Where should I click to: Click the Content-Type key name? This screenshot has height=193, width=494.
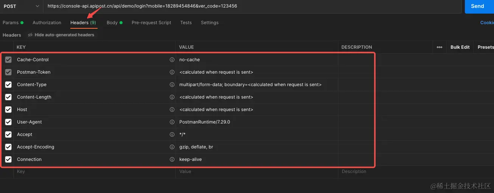[x=32, y=85]
